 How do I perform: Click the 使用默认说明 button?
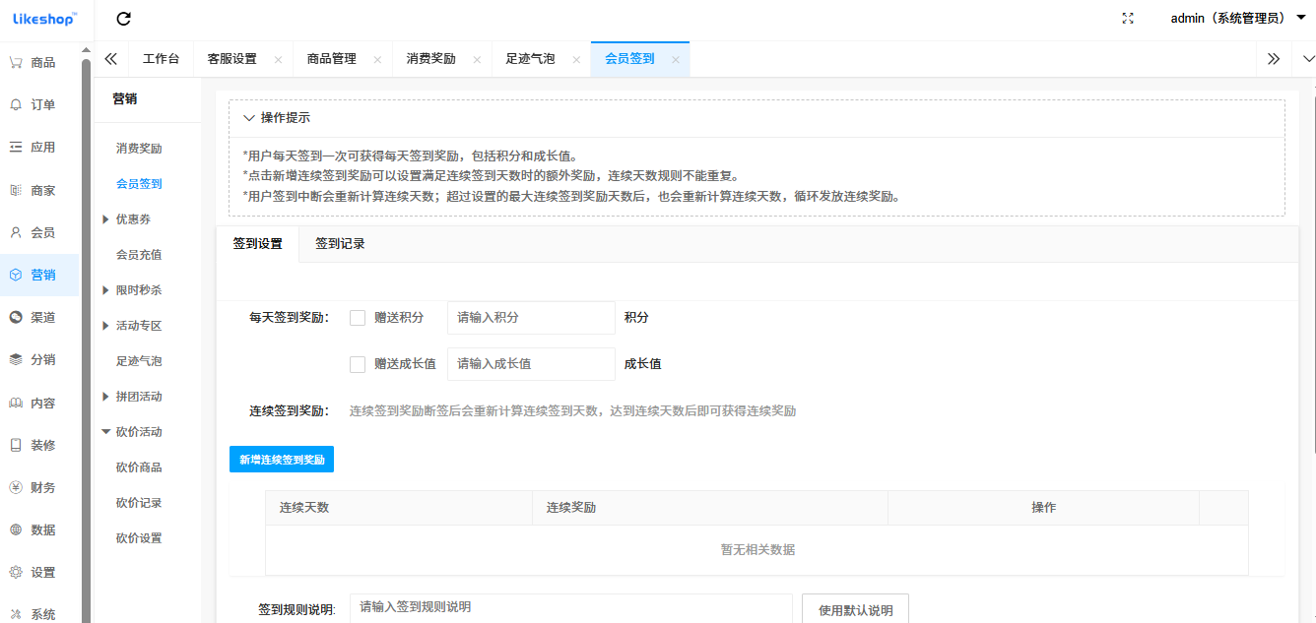coord(855,608)
